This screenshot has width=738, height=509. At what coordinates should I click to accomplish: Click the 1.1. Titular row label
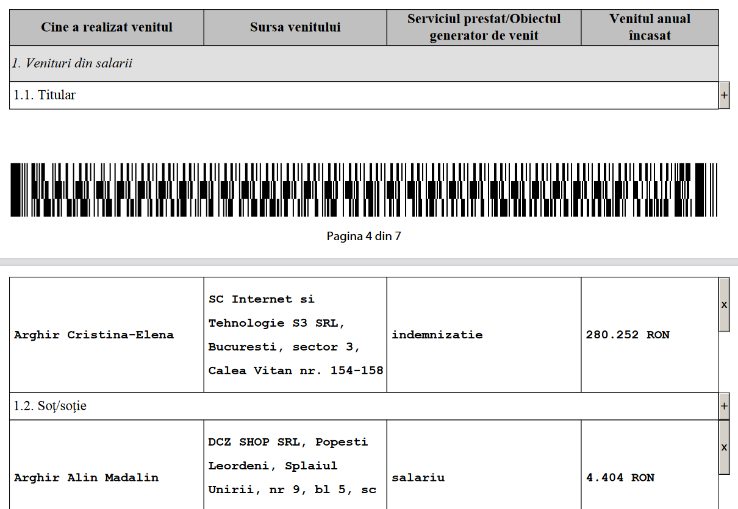pos(45,95)
